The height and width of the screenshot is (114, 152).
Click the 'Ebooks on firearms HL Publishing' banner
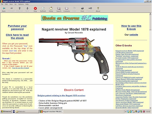tap(74, 18)
